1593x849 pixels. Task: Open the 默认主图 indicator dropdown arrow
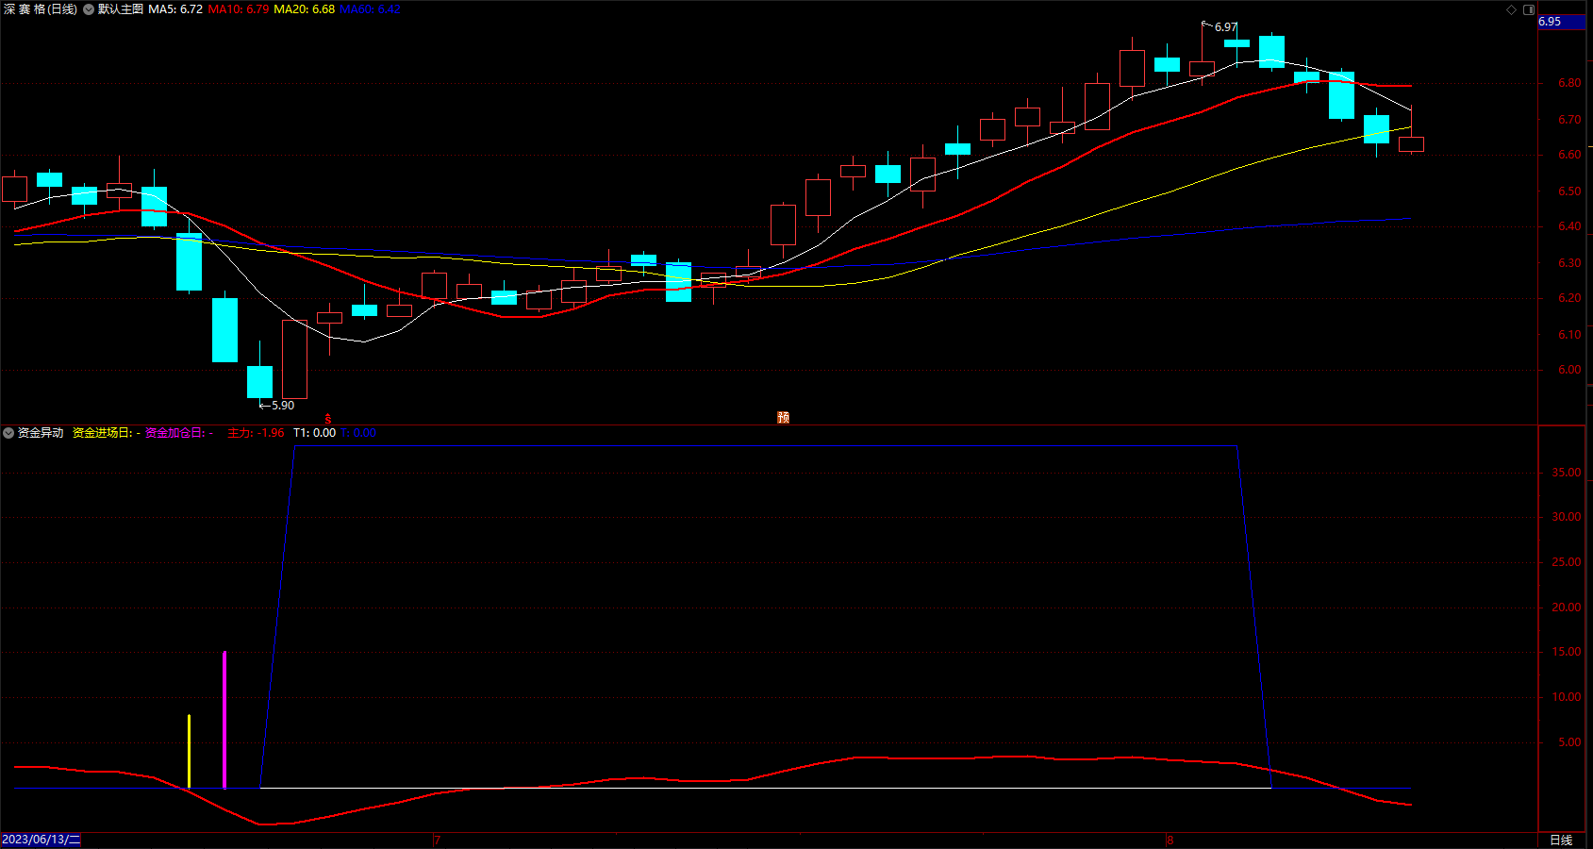click(89, 9)
